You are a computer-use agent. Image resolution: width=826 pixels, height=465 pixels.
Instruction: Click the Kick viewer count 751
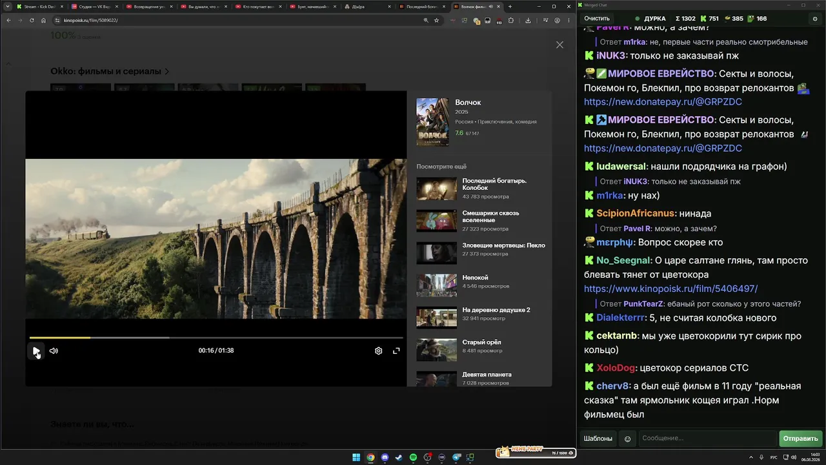click(709, 19)
